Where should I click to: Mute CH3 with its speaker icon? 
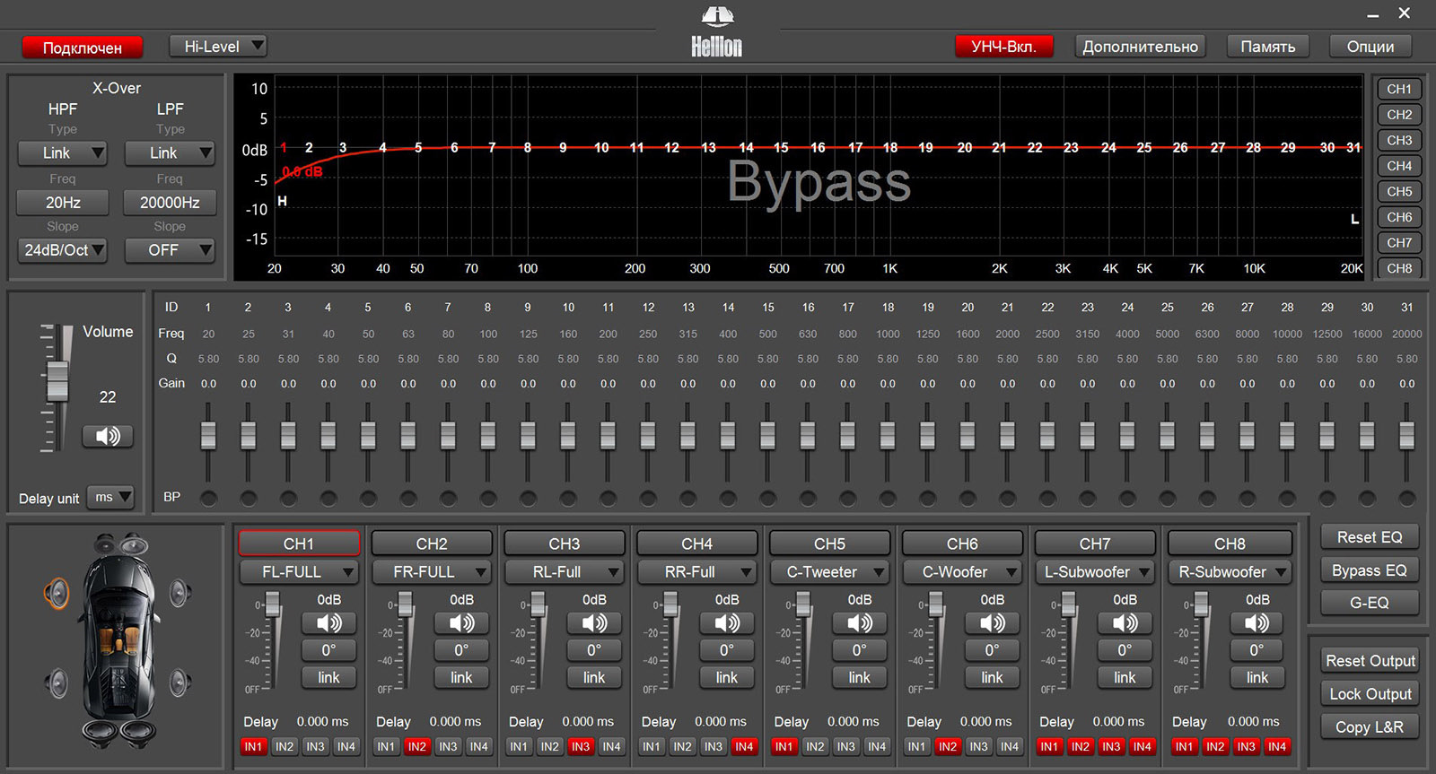[594, 622]
